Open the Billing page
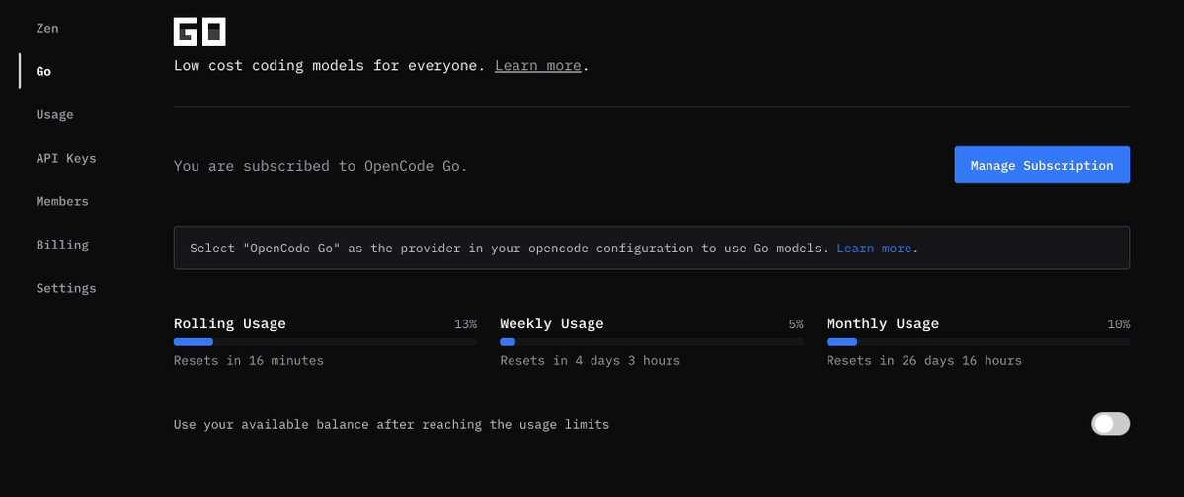1184x497 pixels. pos(62,245)
